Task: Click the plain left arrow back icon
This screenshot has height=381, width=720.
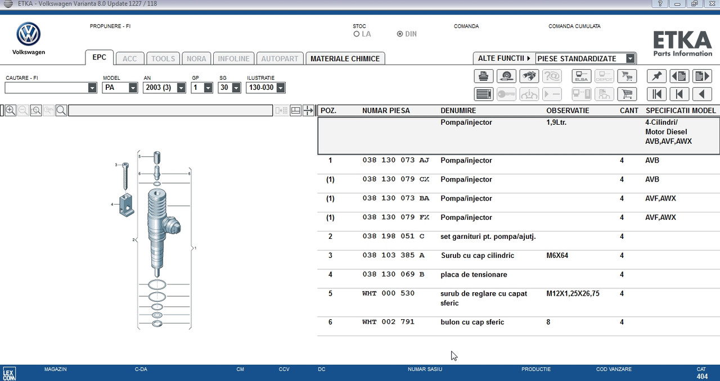Action: 702,94
